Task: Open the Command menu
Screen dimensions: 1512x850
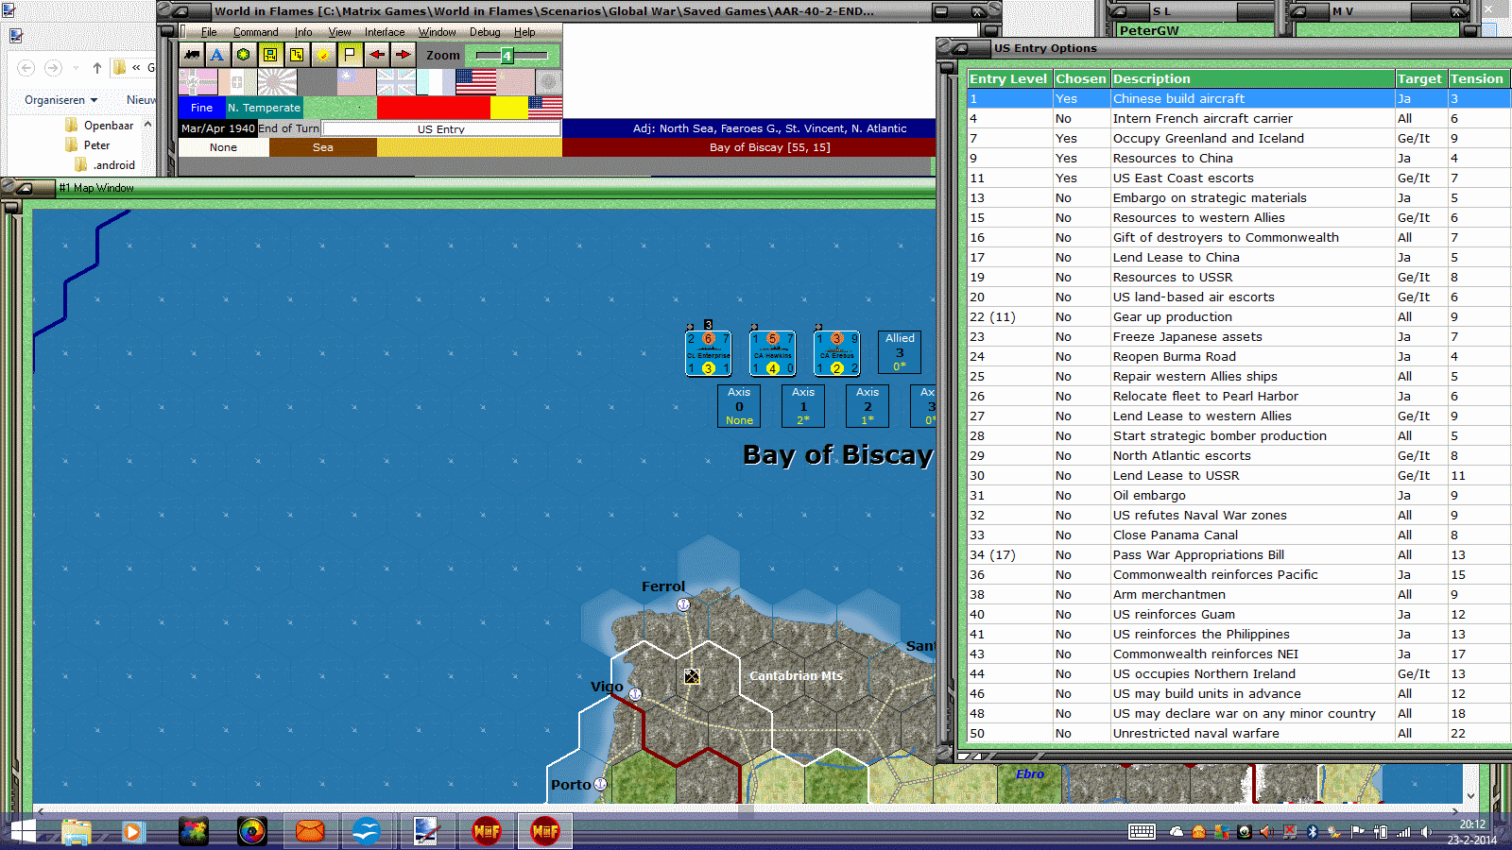Action: tap(255, 32)
